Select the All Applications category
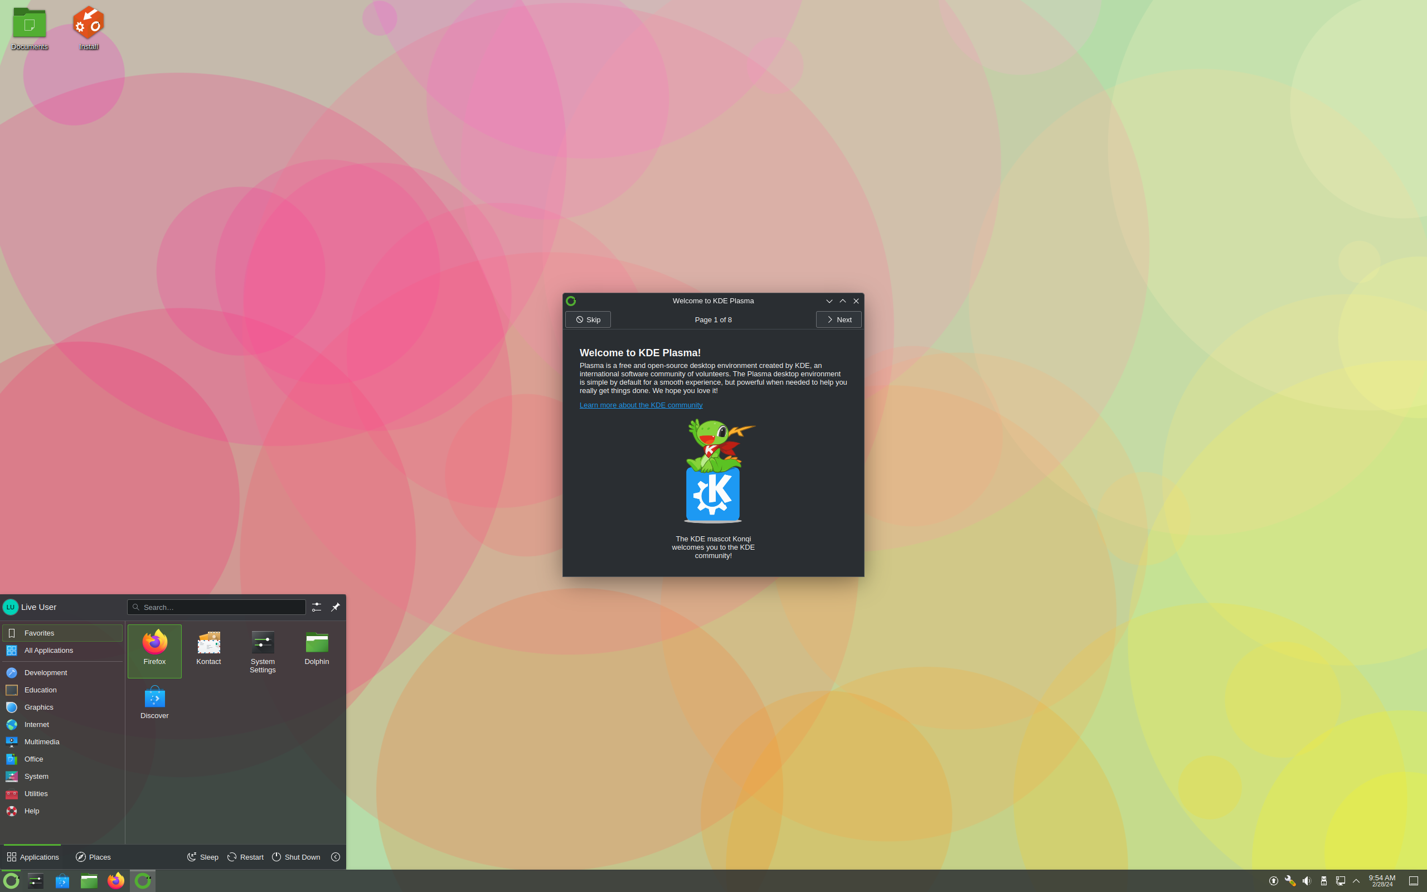The height and width of the screenshot is (892, 1427). click(62, 650)
